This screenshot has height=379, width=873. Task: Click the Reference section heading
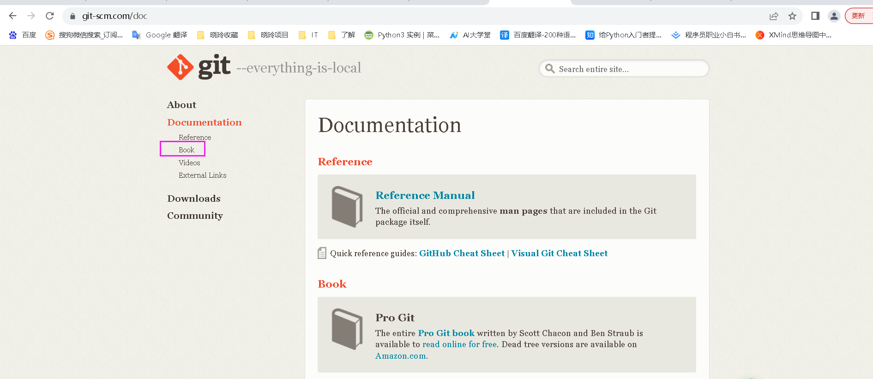pyautogui.click(x=345, y=162)
